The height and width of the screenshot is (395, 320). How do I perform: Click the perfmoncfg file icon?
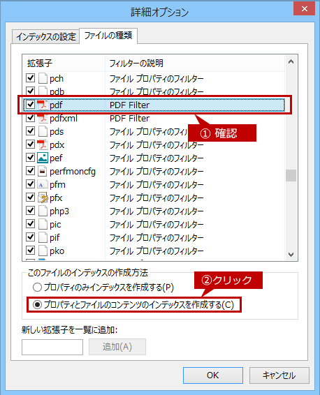(43, 171)
